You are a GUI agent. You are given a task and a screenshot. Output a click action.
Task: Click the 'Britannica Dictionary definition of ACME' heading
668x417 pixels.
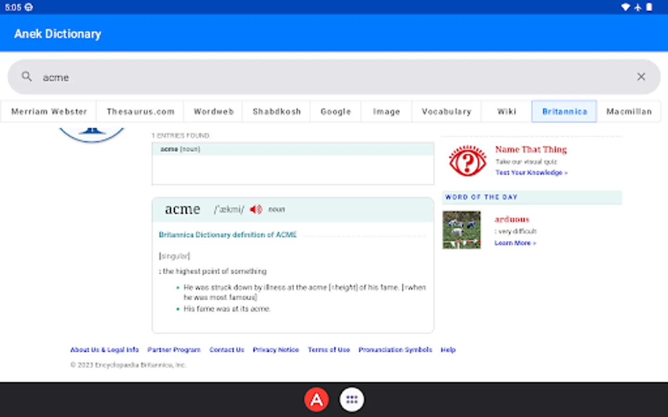coord(228,235)
